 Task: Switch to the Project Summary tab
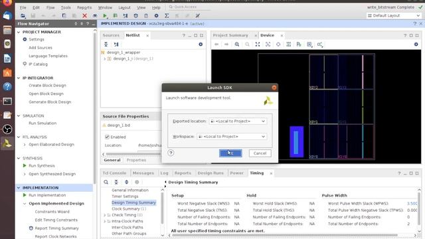tap(230, 35)
